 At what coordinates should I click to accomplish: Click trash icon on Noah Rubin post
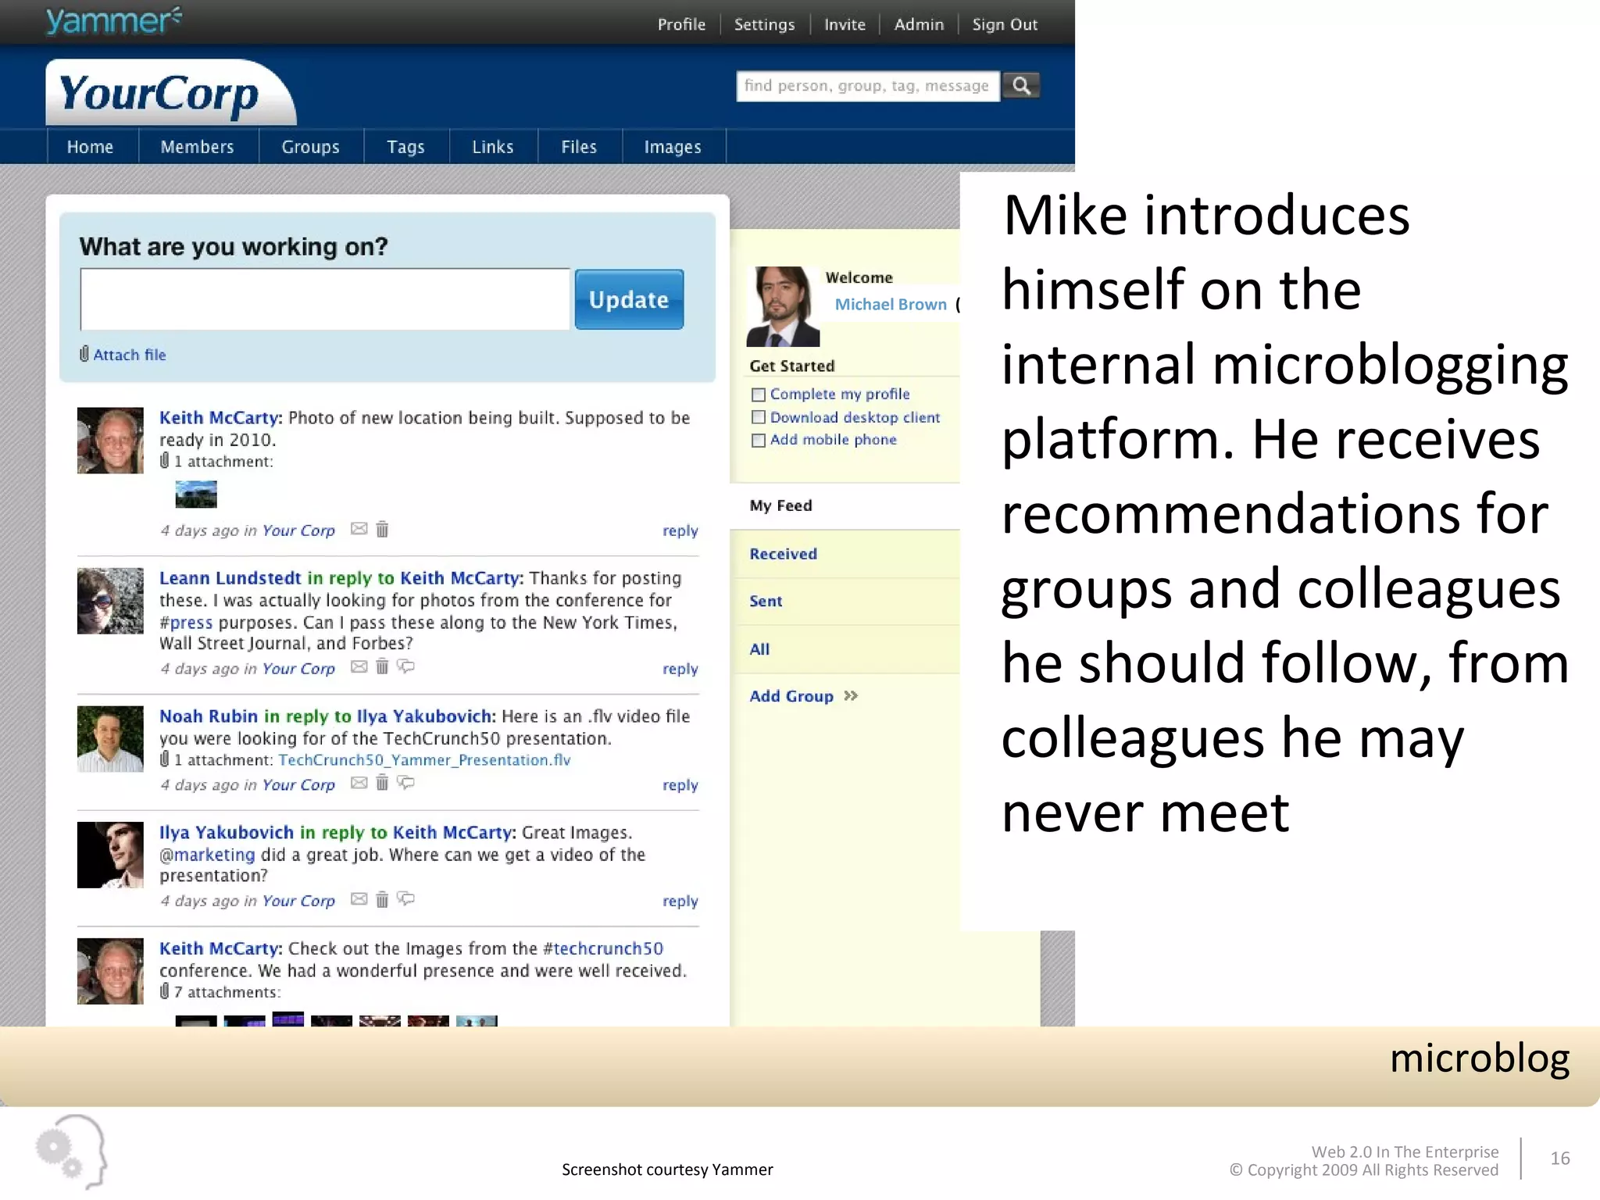pos(382,783)
